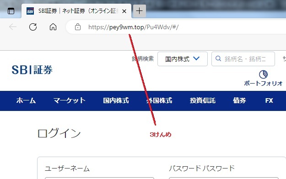Click the SBI favicon on the tab

pos(30,11)
